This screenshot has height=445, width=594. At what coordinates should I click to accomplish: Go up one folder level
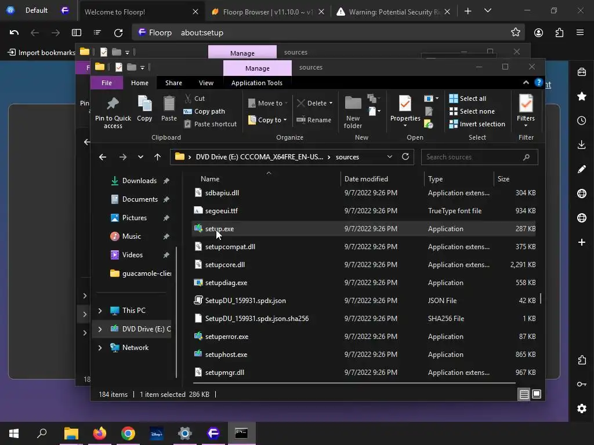click(157, 157)
